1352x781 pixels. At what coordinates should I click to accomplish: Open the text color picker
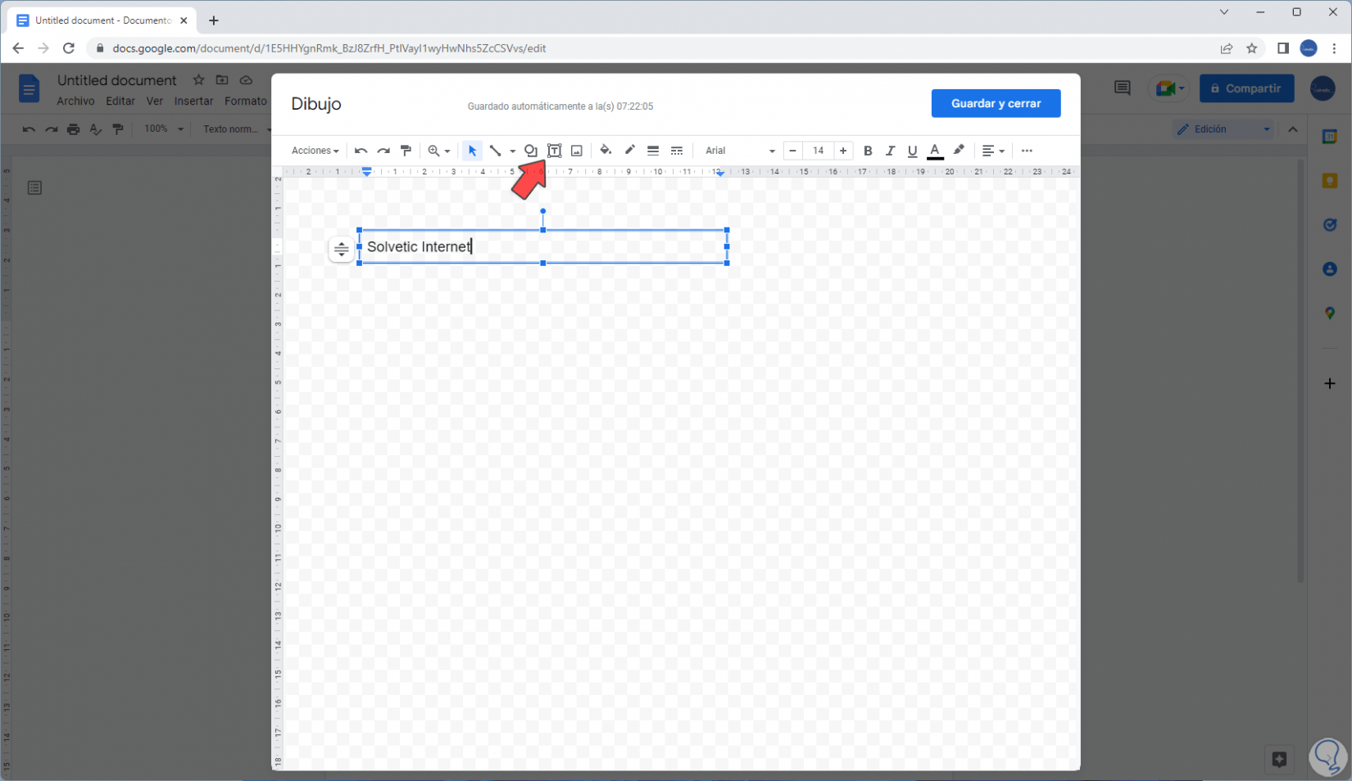point(935,151)
